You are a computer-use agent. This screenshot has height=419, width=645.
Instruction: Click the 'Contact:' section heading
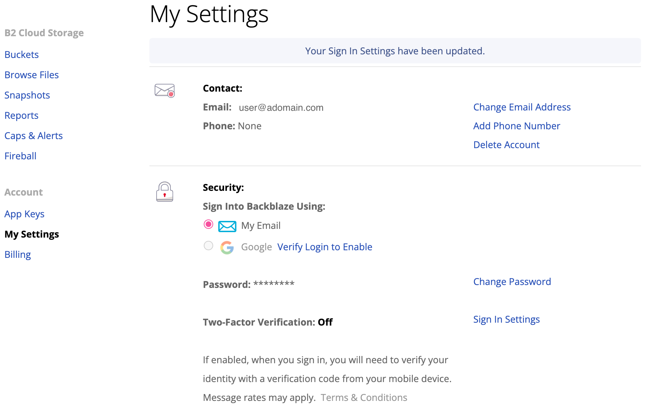[x=223, y=88]
